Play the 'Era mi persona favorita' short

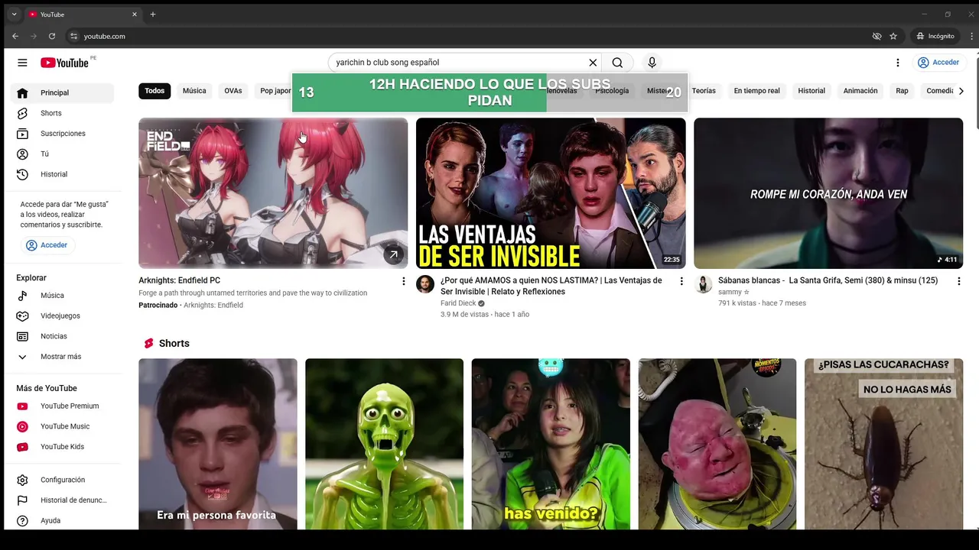(218, 444)
